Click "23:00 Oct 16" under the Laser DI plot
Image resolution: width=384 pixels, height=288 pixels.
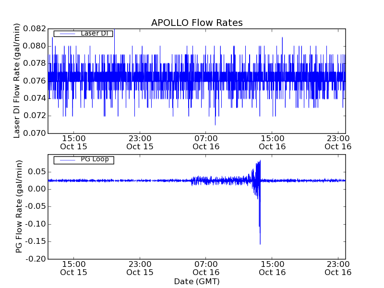338,143
